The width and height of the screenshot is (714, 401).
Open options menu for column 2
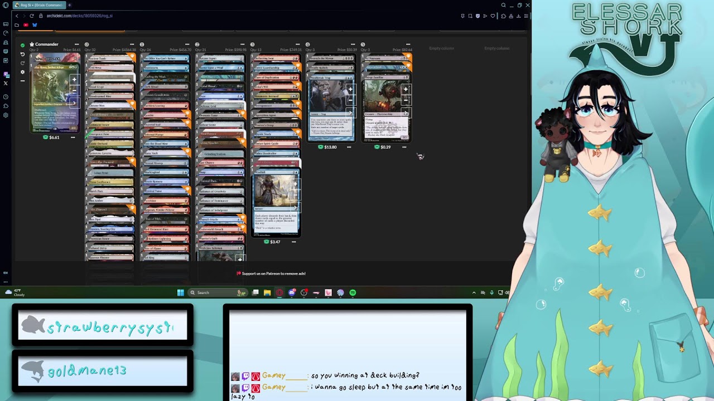tap(243, 44)
